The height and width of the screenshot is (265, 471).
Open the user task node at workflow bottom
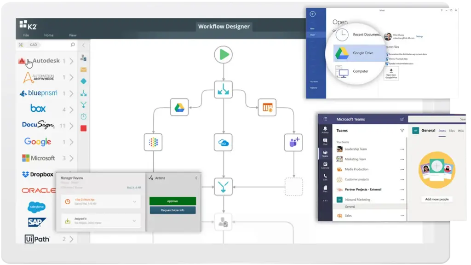pos(224,222)
